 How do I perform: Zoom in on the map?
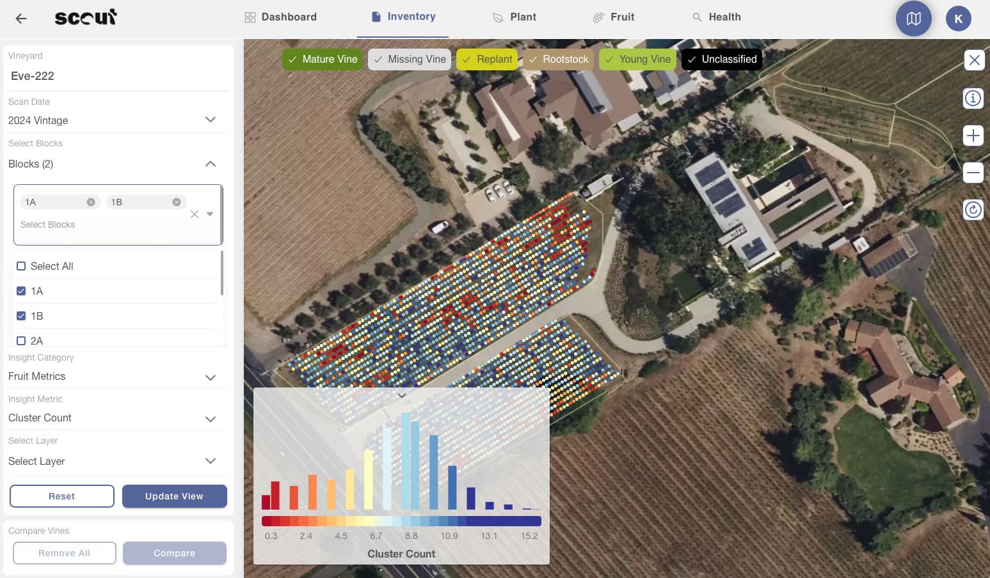pos(973,136)
